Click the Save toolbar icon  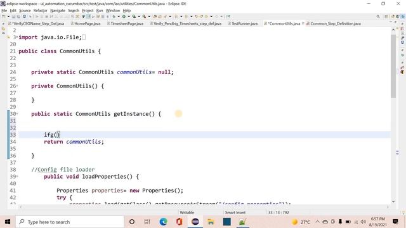pos(13,16)
